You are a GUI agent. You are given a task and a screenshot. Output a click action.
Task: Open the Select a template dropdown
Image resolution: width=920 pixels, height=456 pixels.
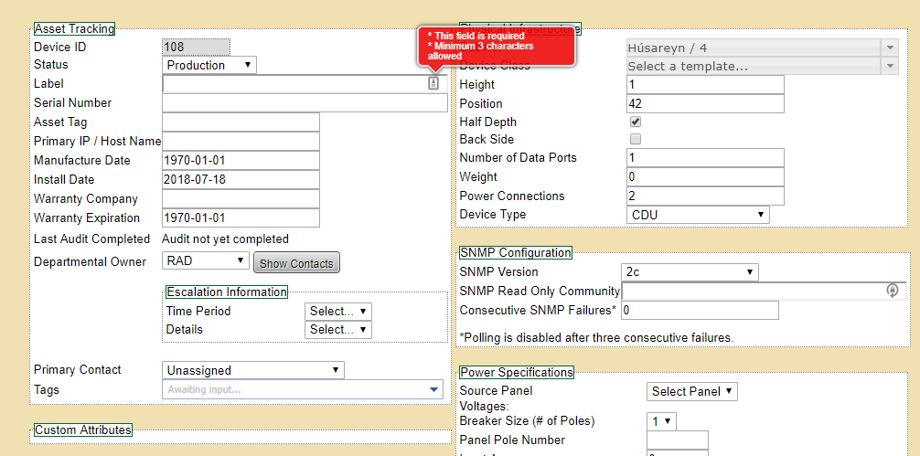[762, 66]
